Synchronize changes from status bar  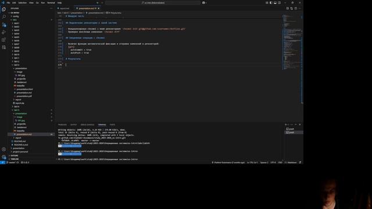(x=17, y=163)
